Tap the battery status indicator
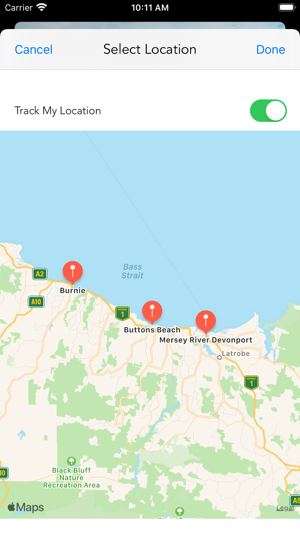Screen dimensions: 300x534 point(287,7)
